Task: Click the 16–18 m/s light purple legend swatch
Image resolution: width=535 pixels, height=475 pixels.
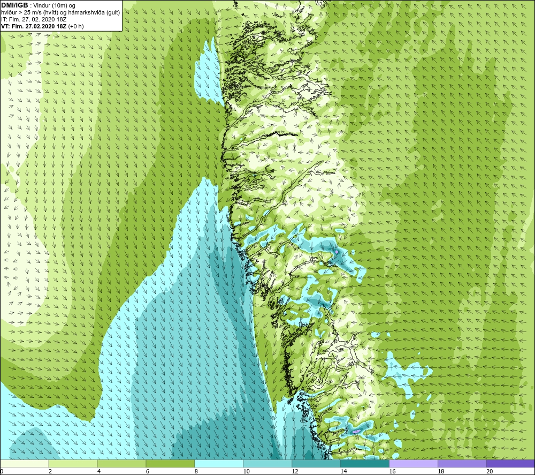Action: point(414,464)
